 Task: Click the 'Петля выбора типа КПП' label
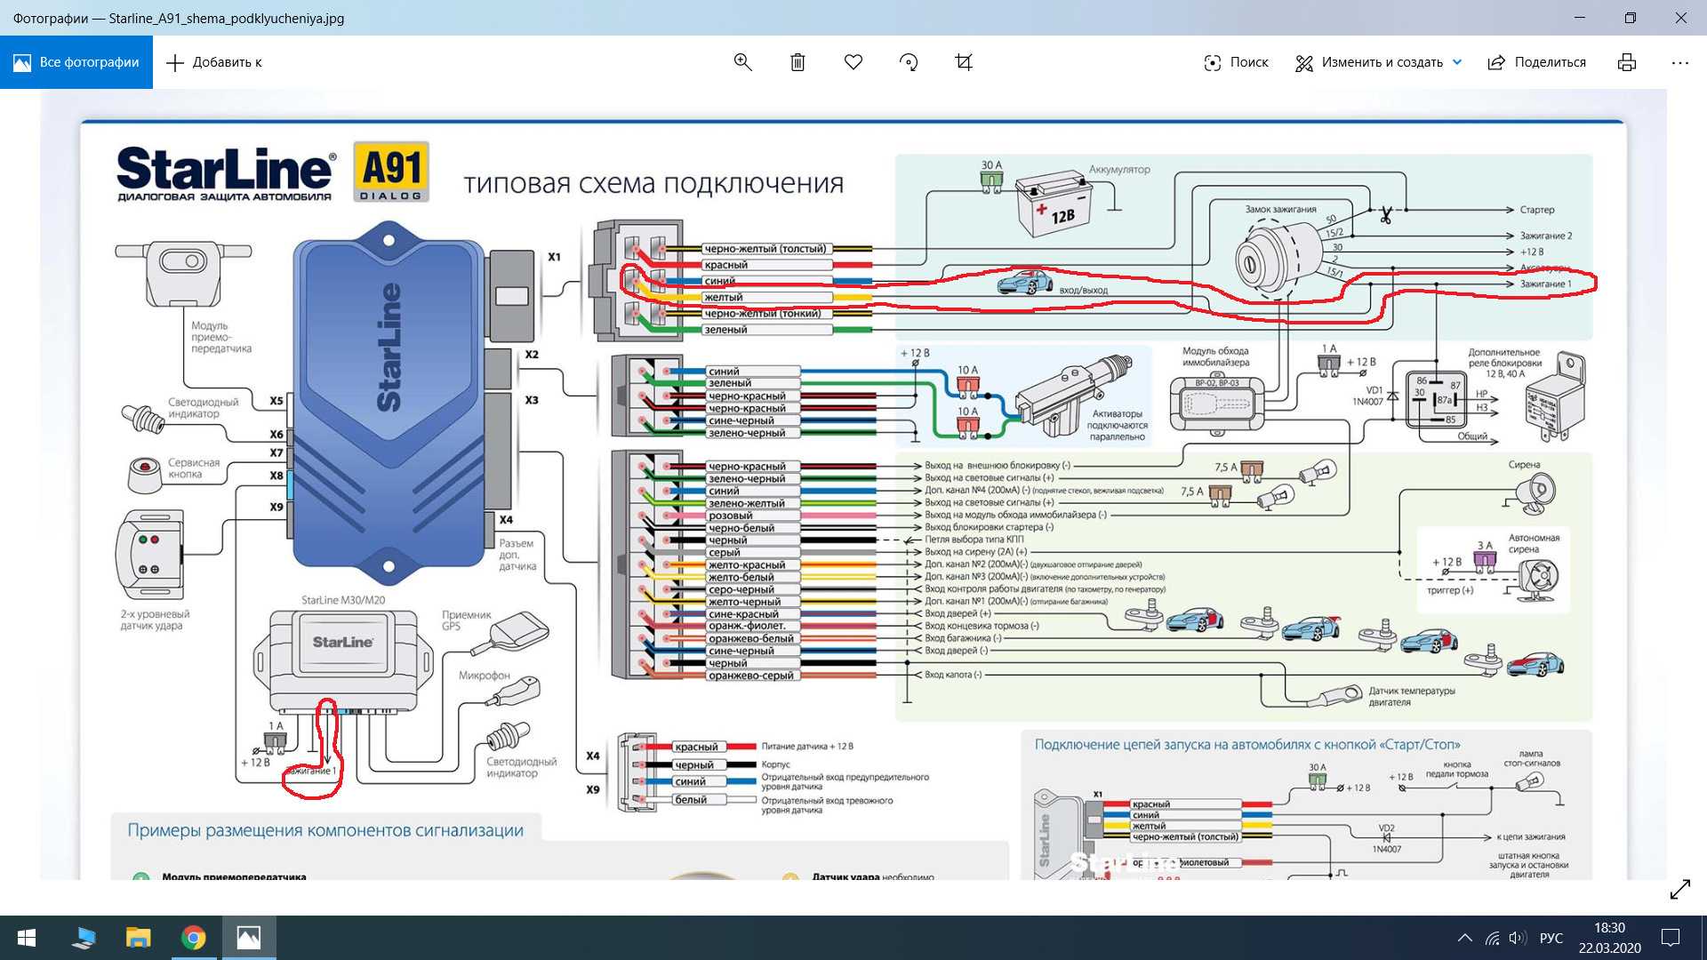coord(974,540)
